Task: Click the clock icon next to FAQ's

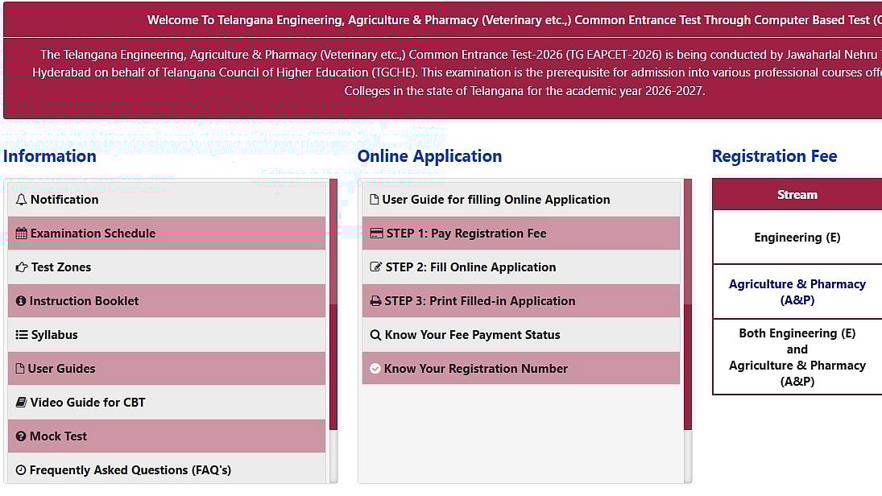Action: [22, 469]
